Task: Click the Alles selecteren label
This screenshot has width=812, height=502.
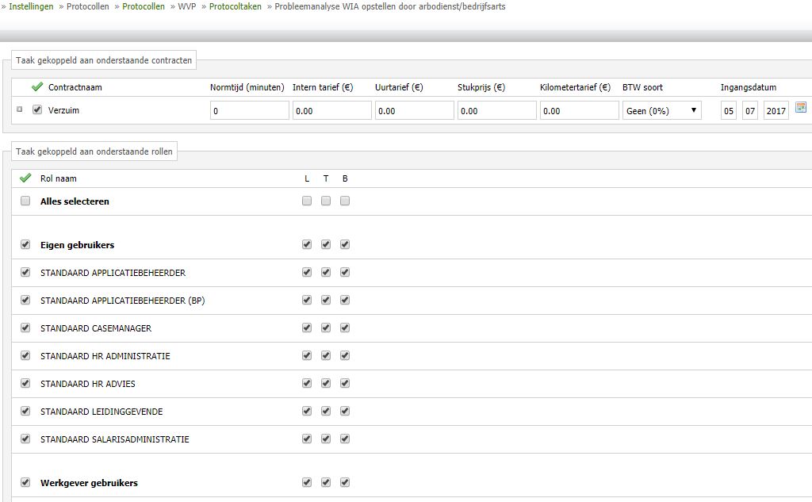Action: (75, 201)
